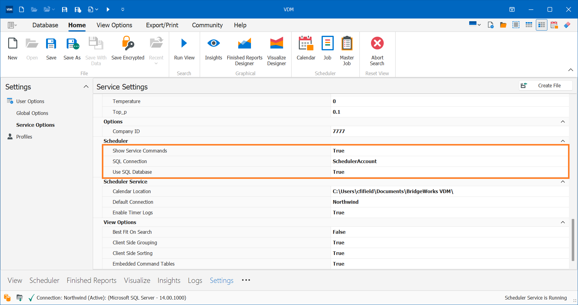Open the Community ribbon tab
This screenshot has width=578, height=305.
tap(207, 25)
